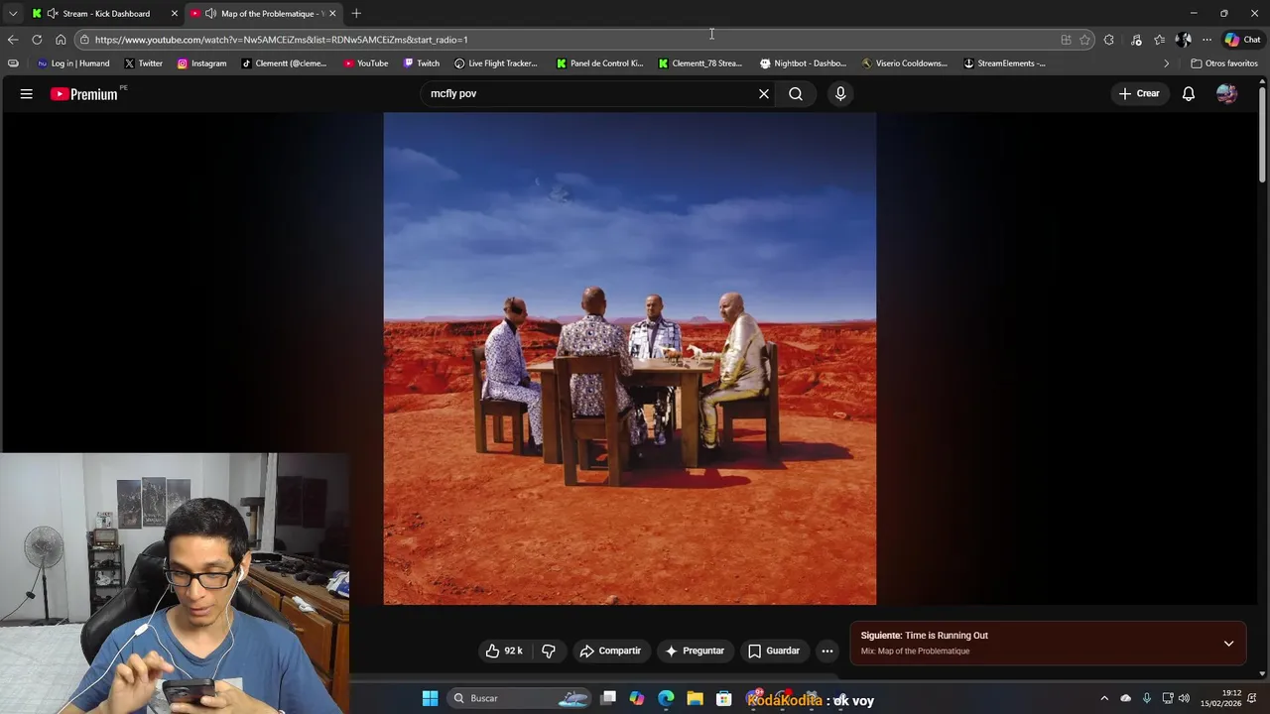The image size is (1270, 714).
Task: Open Clementt_78 Stream bookmark
Action: pyautogui.click(x=700, y=63)
